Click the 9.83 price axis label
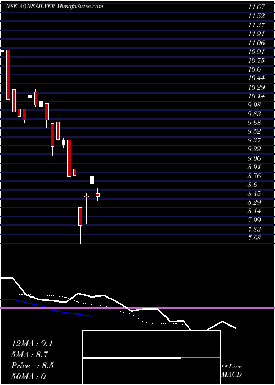 [255, 114]
